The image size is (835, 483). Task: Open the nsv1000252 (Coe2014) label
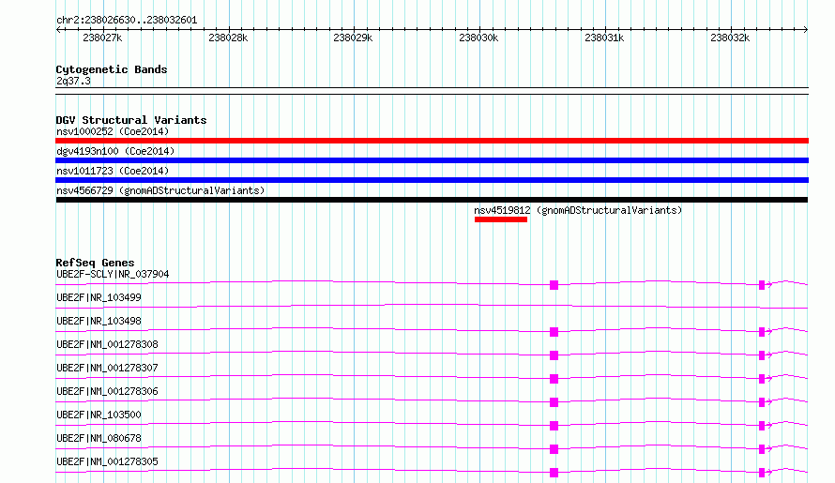coord(113,131)
